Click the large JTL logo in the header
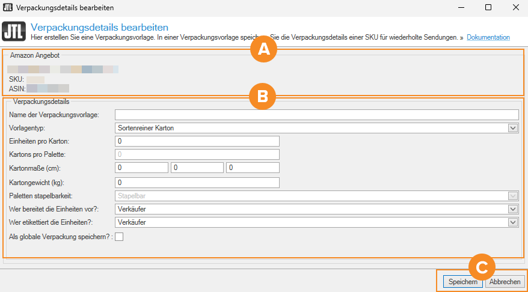The height and width of the screenshot is (292, 528). (14, 32)
